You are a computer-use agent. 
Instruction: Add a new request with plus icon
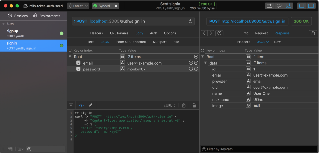tap(4, 149)
